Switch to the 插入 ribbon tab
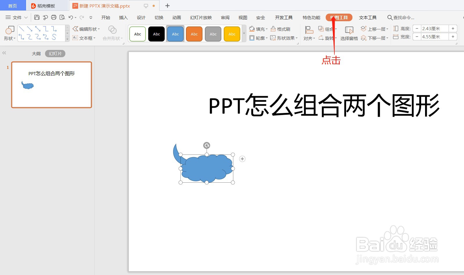 click(123, 17)
